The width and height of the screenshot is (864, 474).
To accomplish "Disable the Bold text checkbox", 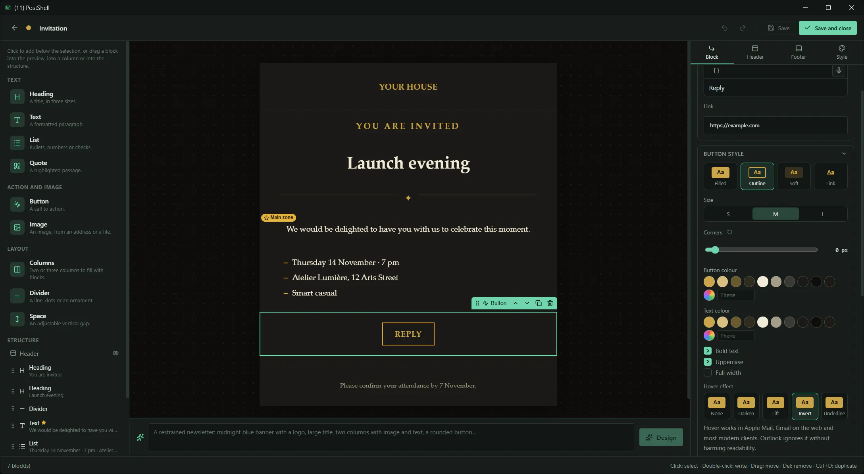I will tap(708, 351).
